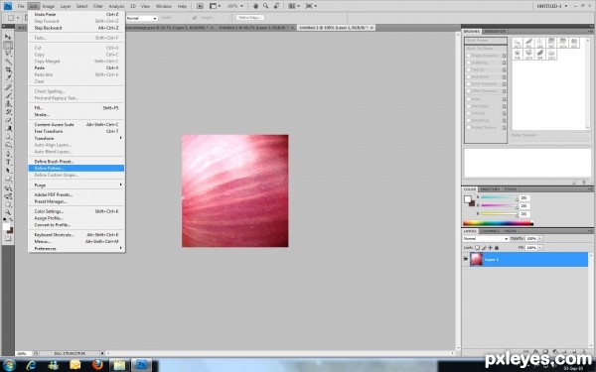The width and height of the screenshot is (596, 372).
Task: Open the Opacity slider arrow
Action: click(x=540, y=239)
